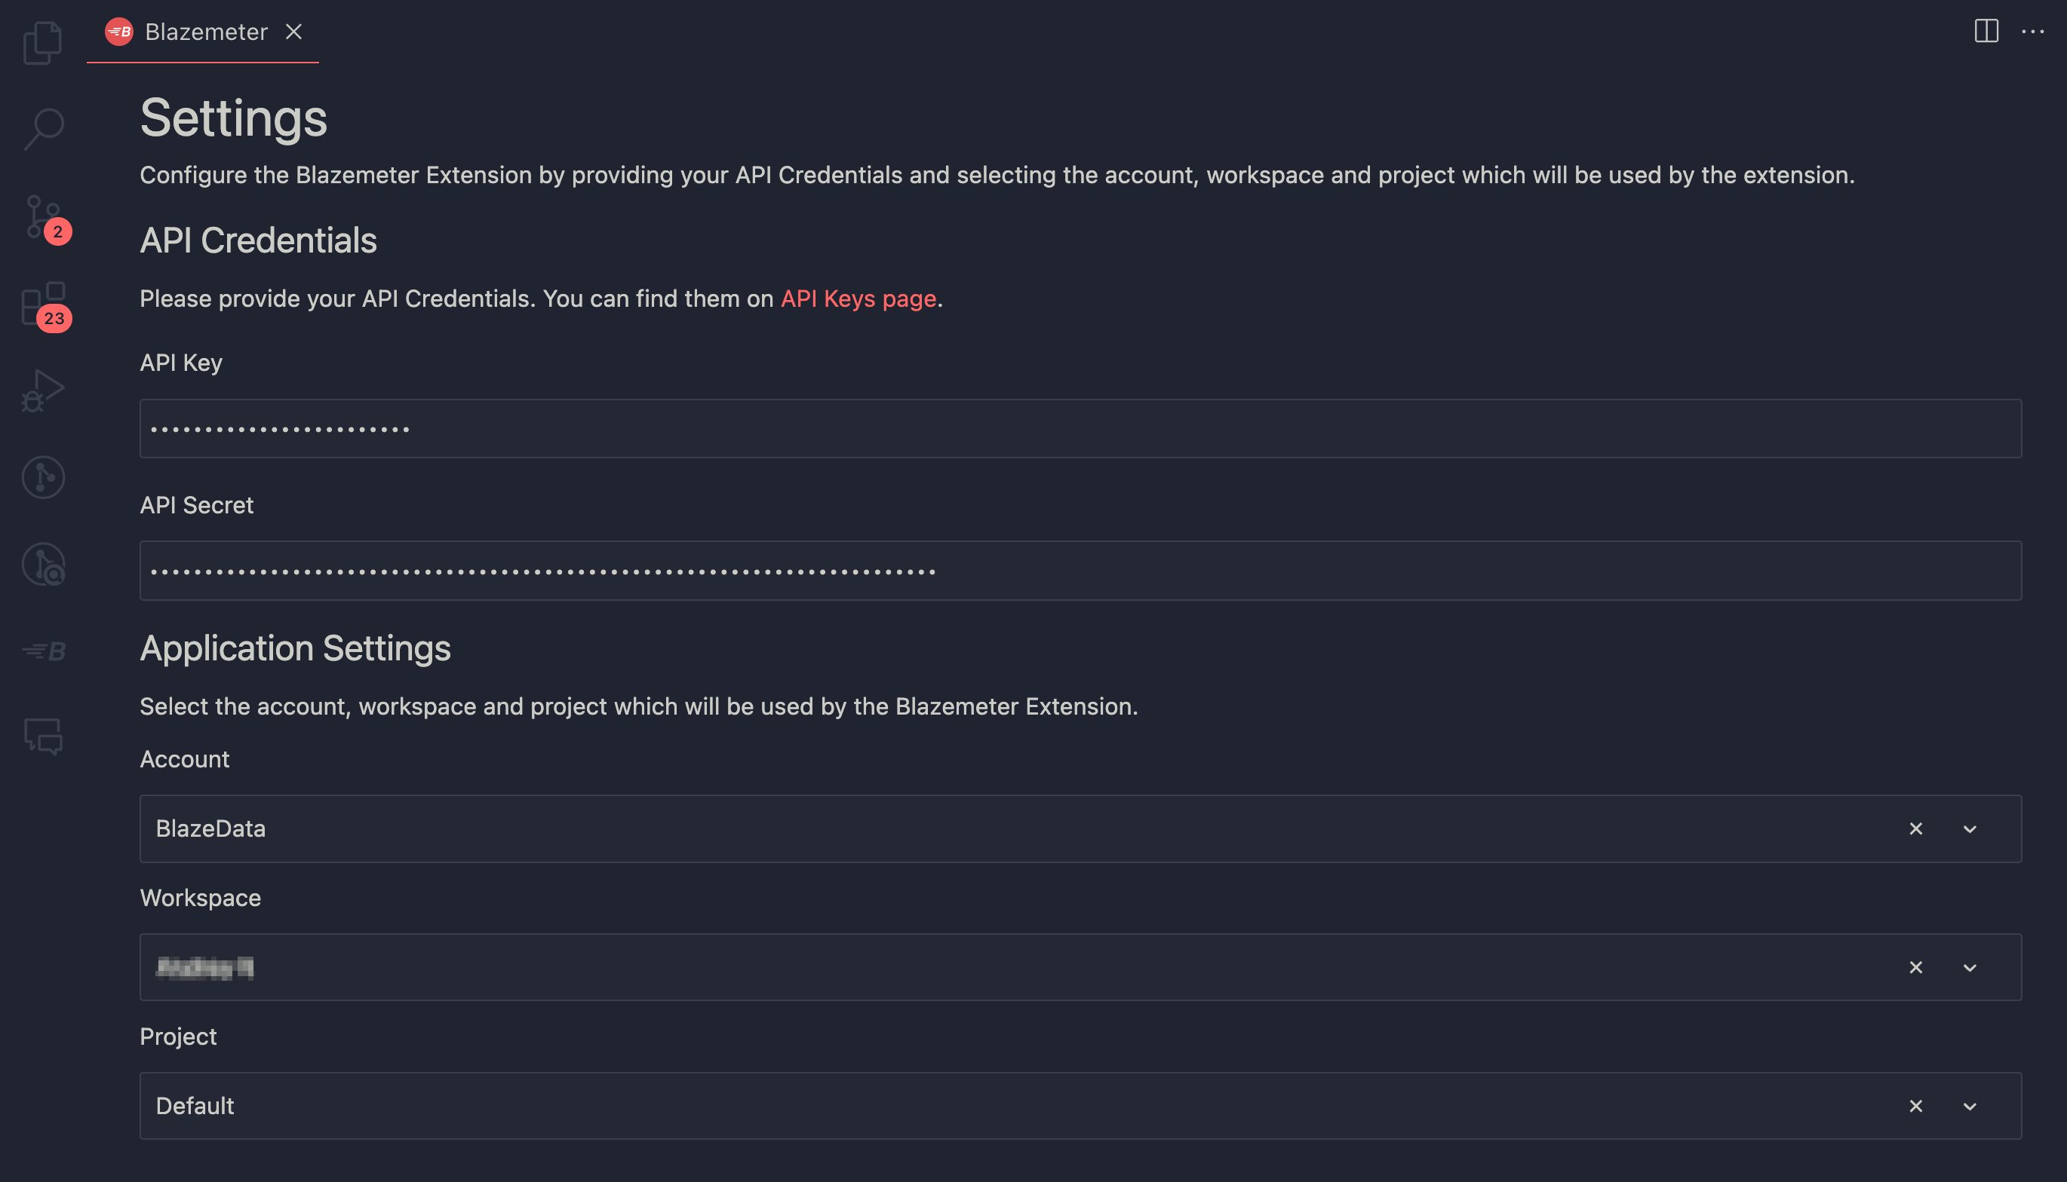The width and height of the screenshot is (2067, 1182).
Task: Clear the selected workspace value
Action: pos(1916,968)
